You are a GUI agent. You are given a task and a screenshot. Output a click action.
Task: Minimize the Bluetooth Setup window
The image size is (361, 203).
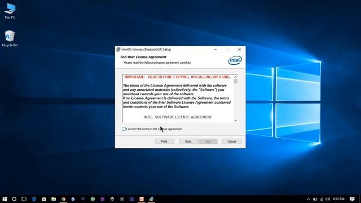pos(215,50)
